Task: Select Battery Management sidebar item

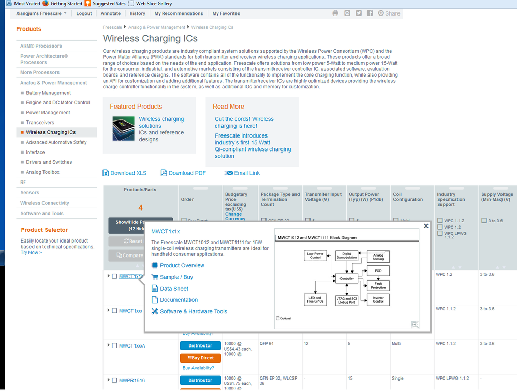Action: pos(49,93)
